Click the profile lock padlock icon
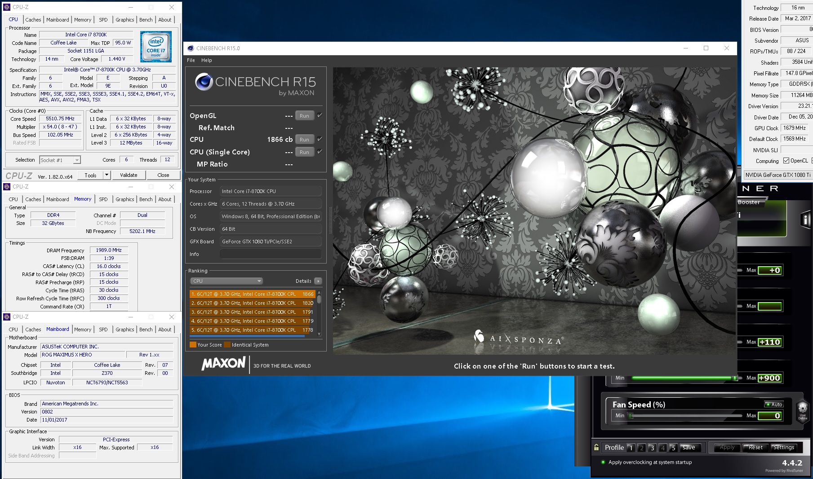 (x=596, y=448)
